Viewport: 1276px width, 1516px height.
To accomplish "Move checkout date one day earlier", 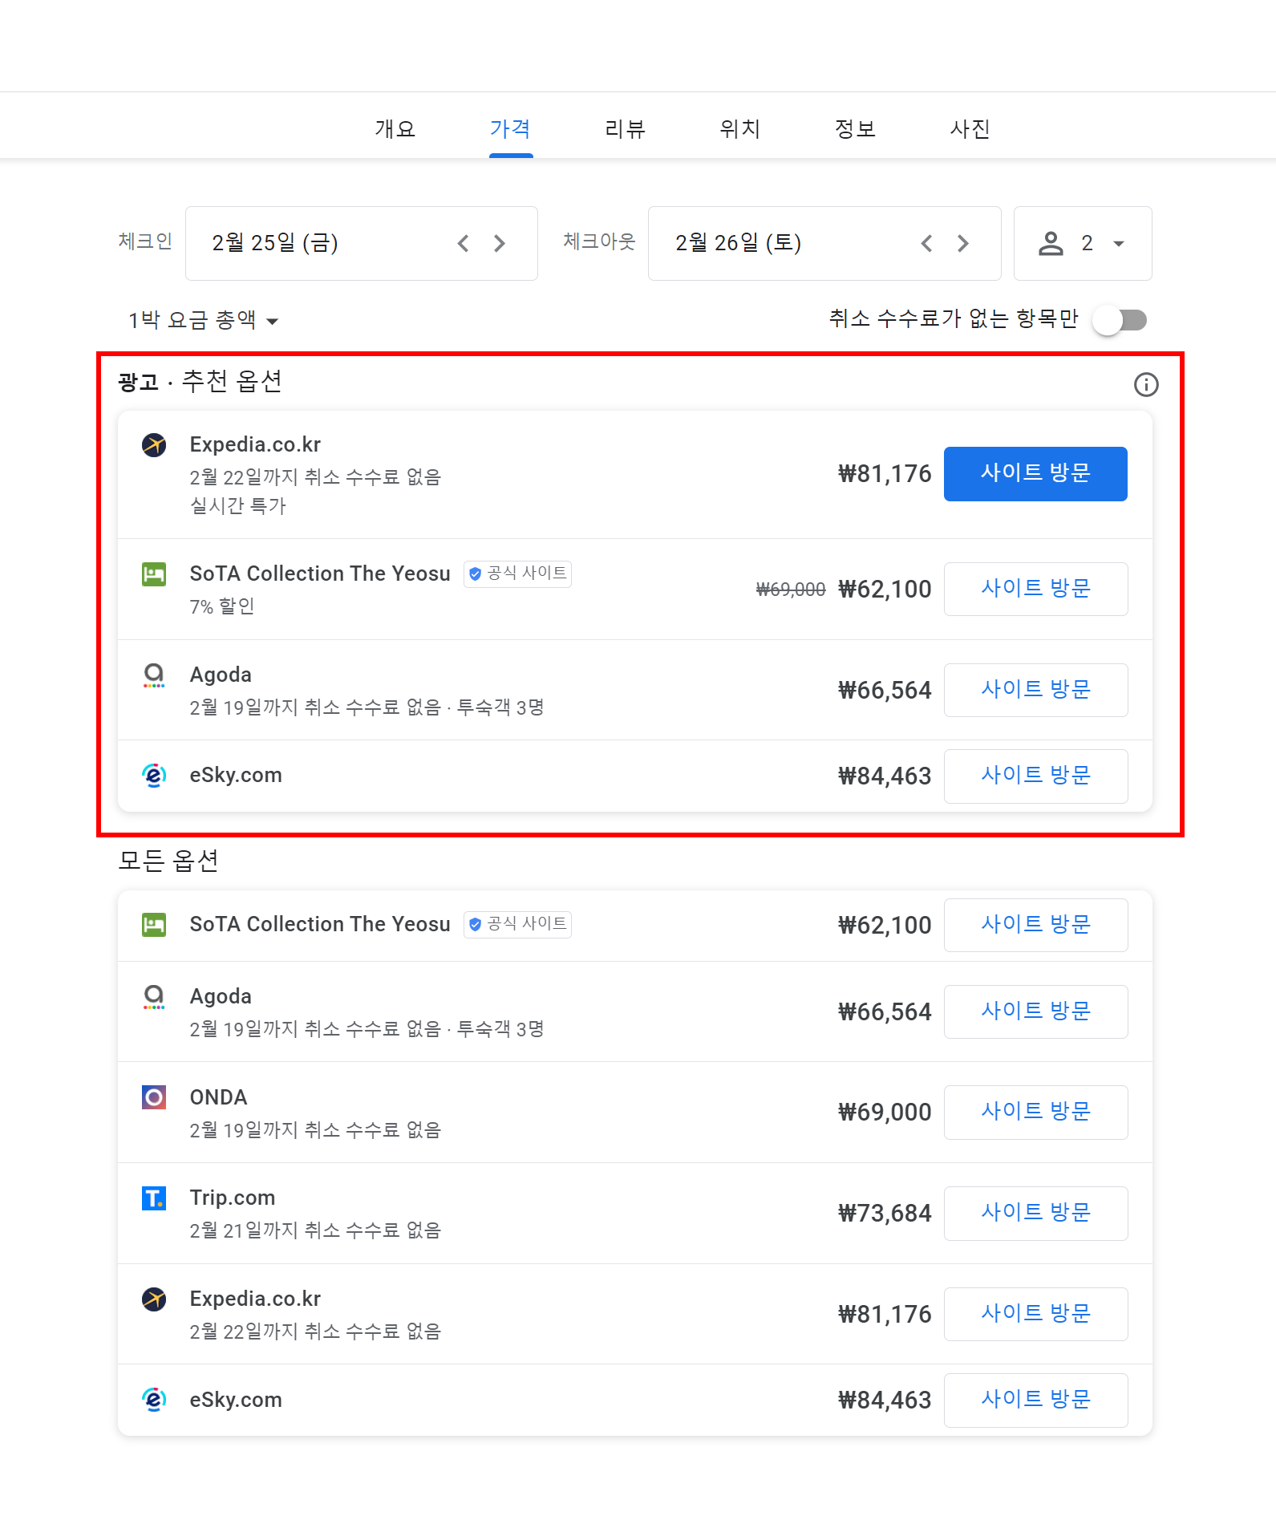I will 926,243.
